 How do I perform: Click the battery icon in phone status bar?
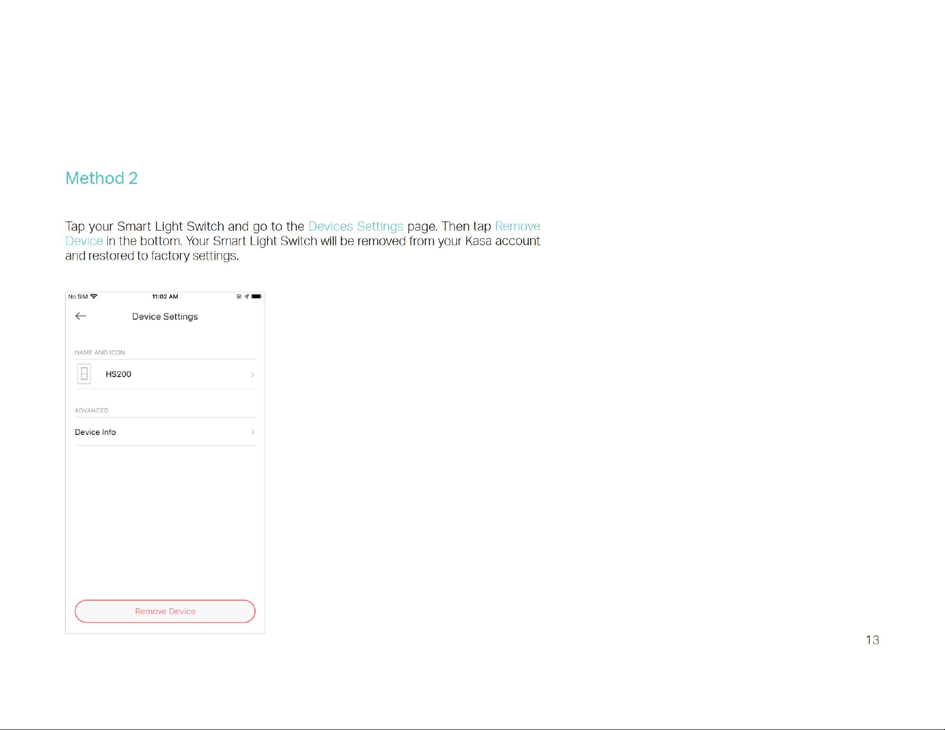pos(257,296)
